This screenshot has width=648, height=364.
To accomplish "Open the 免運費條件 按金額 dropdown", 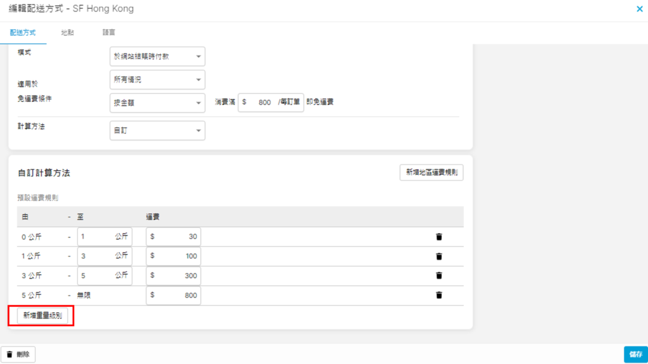I will (x=157, y=102).
